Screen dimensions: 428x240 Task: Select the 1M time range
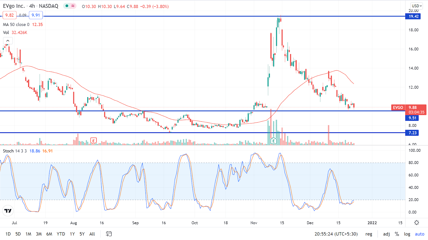(x=28, y=234)
